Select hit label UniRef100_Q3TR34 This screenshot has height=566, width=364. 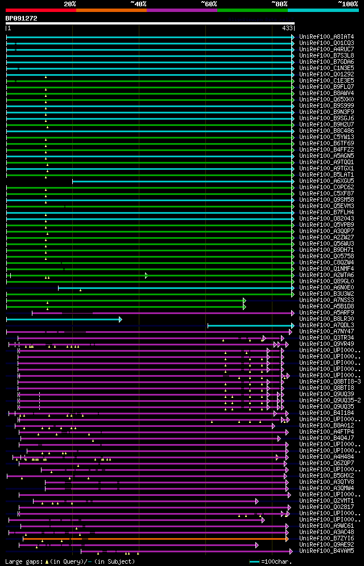326,338
